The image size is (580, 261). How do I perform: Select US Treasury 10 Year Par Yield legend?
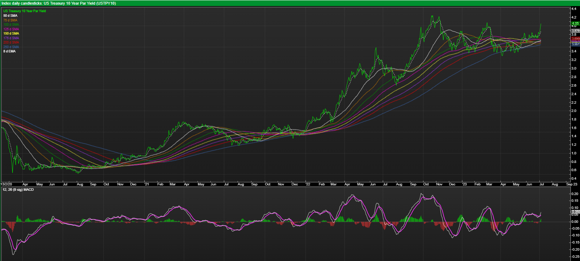[24, 11]
